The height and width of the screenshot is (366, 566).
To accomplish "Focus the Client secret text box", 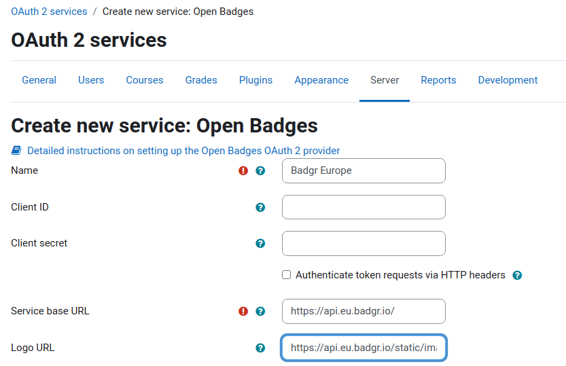I will pyautogui.click(x=364, y=243).
